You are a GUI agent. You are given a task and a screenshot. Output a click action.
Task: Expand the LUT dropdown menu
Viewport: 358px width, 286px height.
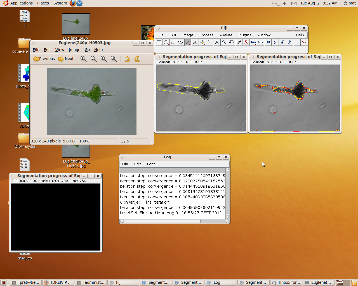[268, 42]
